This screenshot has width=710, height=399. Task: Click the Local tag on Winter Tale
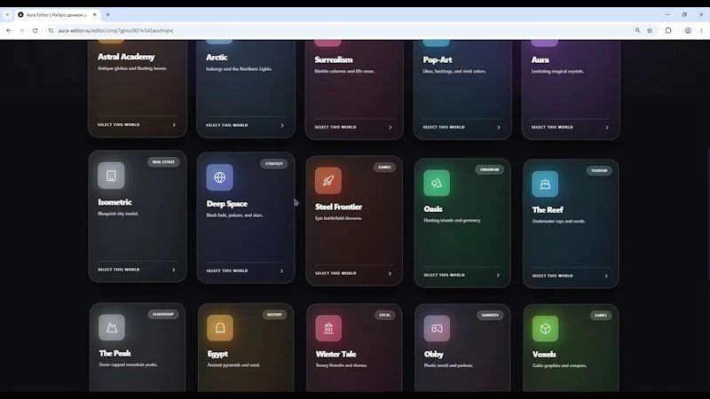(x=385, y=315)
